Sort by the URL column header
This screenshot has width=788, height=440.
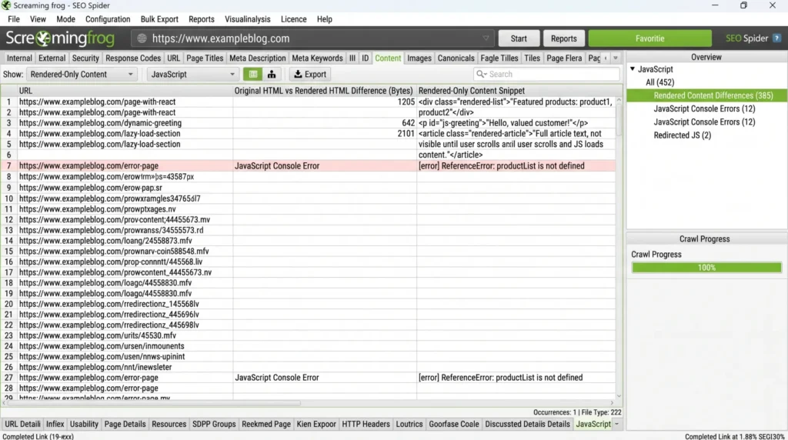pyautogui.click(x=125, y=91)
